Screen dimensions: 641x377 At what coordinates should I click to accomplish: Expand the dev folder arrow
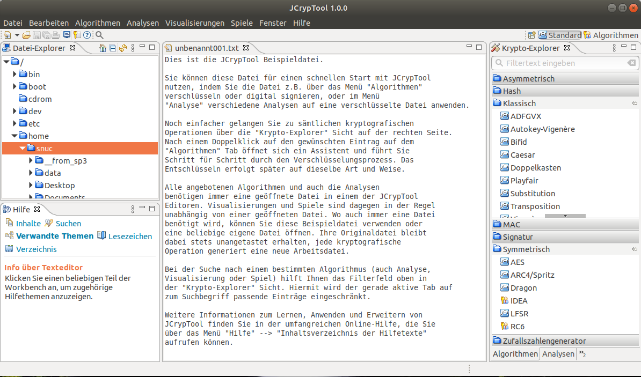tap(14, 110)
